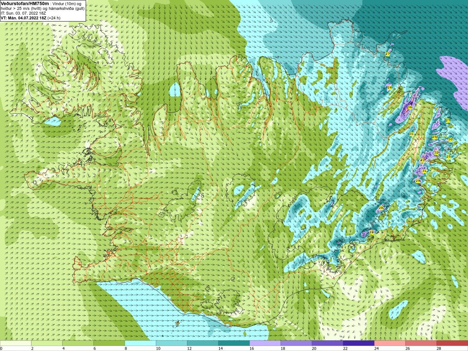Select the 18–20 m/s light purple legend swatch
The height and width of the screenshot is (351, 468).
297,343
